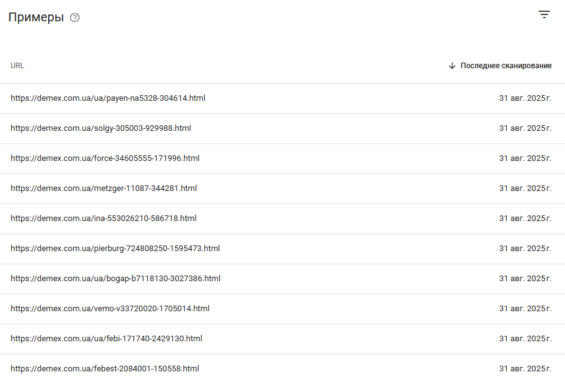Open the payen-na5328-304614.html URL row
565x382 pixels.
pyautogui.click(x=282, y=98)
